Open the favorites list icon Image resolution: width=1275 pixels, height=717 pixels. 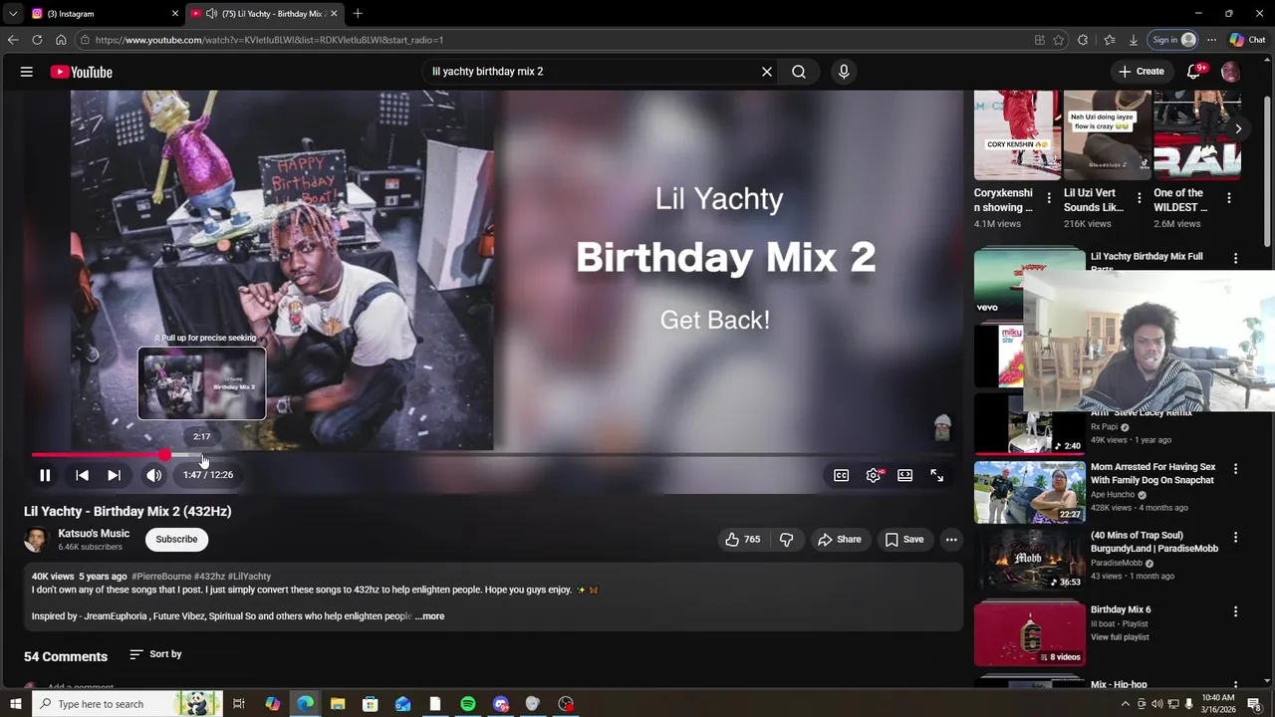1109,40
